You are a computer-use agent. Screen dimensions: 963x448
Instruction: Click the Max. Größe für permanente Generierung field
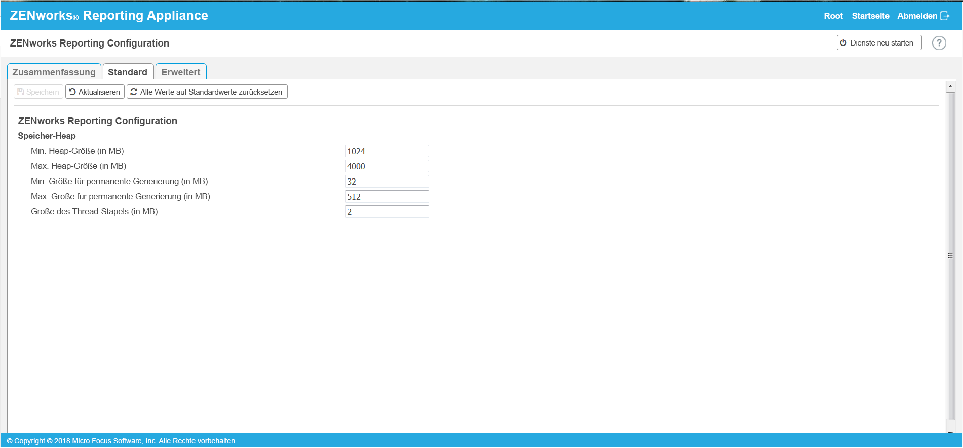click(387, 197)
